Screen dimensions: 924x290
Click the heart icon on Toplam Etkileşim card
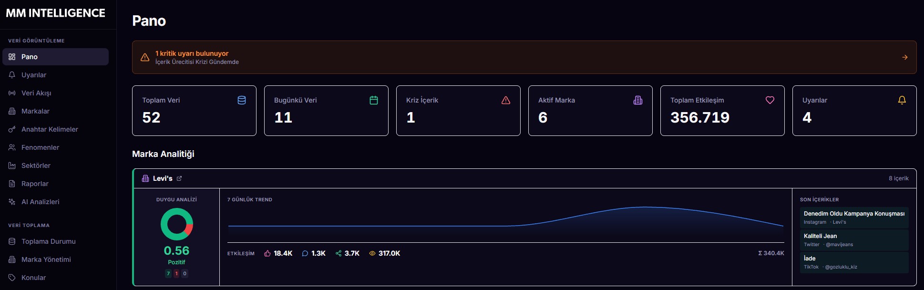pos(770,100)
